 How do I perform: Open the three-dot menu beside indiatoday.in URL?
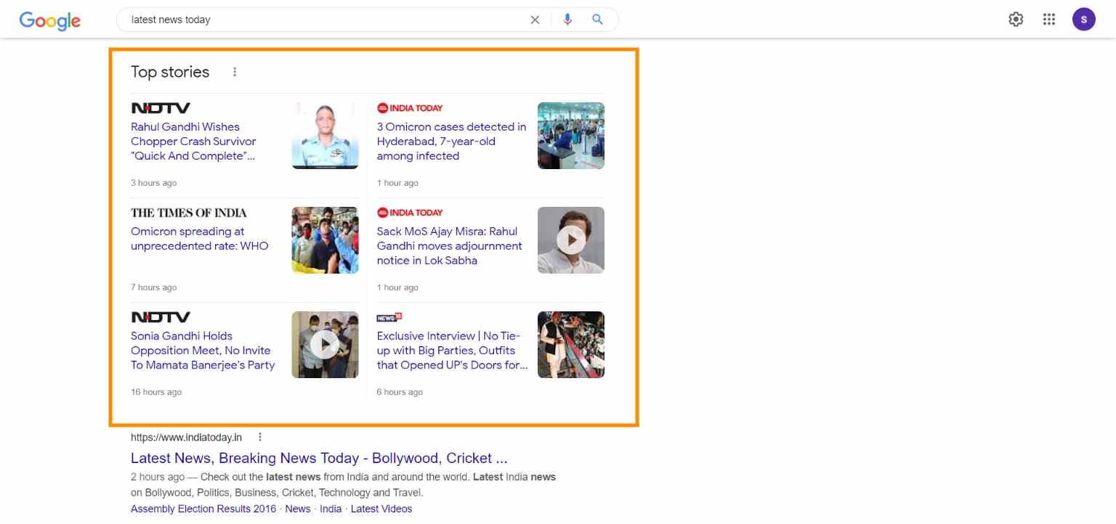[x=260, y=437]
